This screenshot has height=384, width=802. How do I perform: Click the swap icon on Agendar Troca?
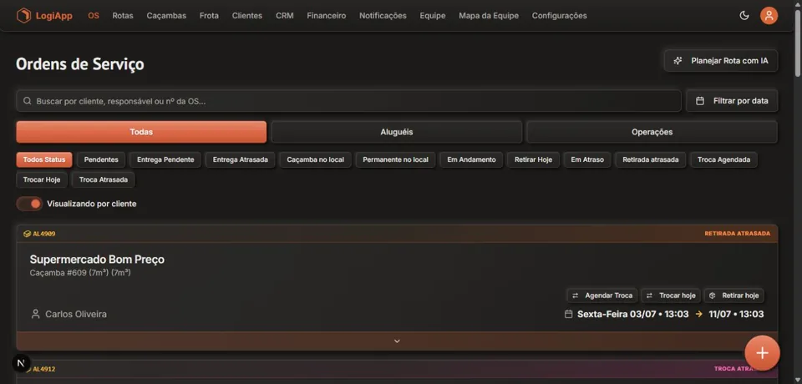click(575, 296)
